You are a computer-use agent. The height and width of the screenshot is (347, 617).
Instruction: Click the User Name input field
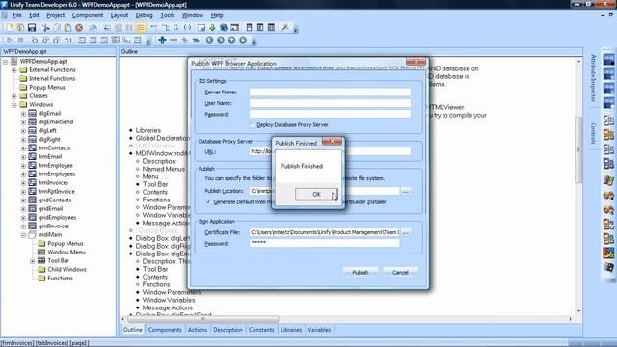click(330, 103)
